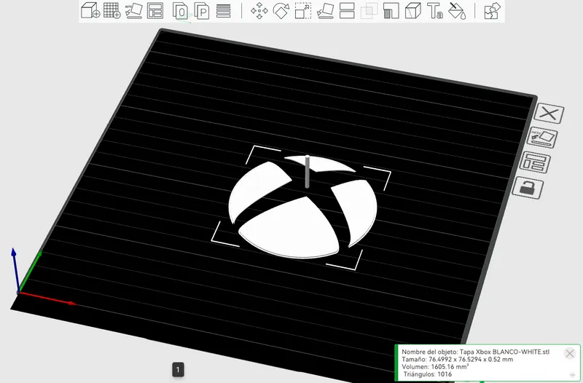Select the Rotate tool
The height and width of the screenshot is (383, 583).
(x=281, y=10)
